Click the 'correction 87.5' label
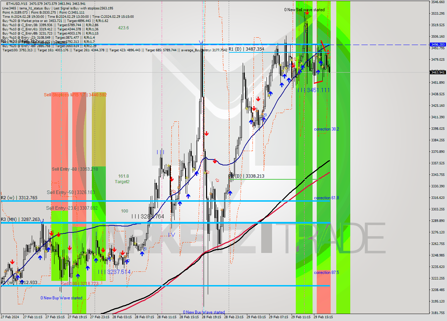Screen dimensions: 447x321 click(326, 273)
